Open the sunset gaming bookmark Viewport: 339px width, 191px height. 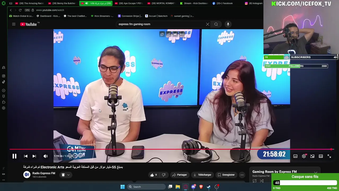coord(182,16)
